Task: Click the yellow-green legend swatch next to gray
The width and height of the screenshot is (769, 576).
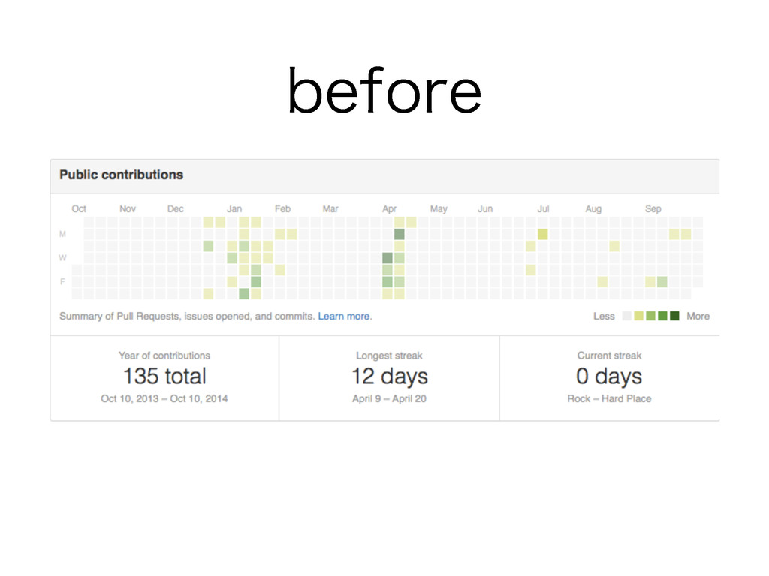Action: click(x=638, y=316)
